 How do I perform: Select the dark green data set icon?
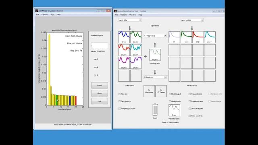click(136, 37)
